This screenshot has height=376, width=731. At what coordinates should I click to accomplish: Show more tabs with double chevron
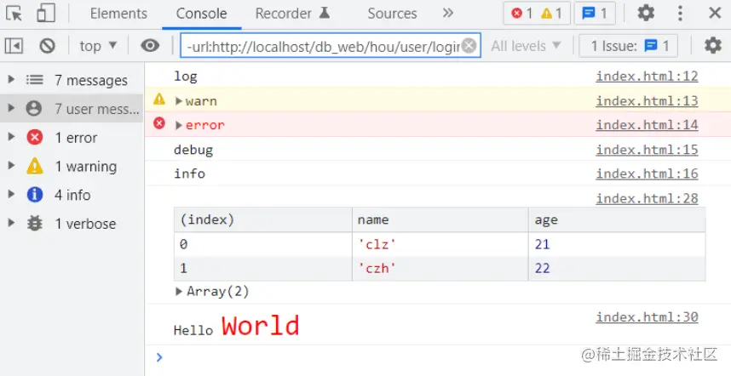(448, 13)
